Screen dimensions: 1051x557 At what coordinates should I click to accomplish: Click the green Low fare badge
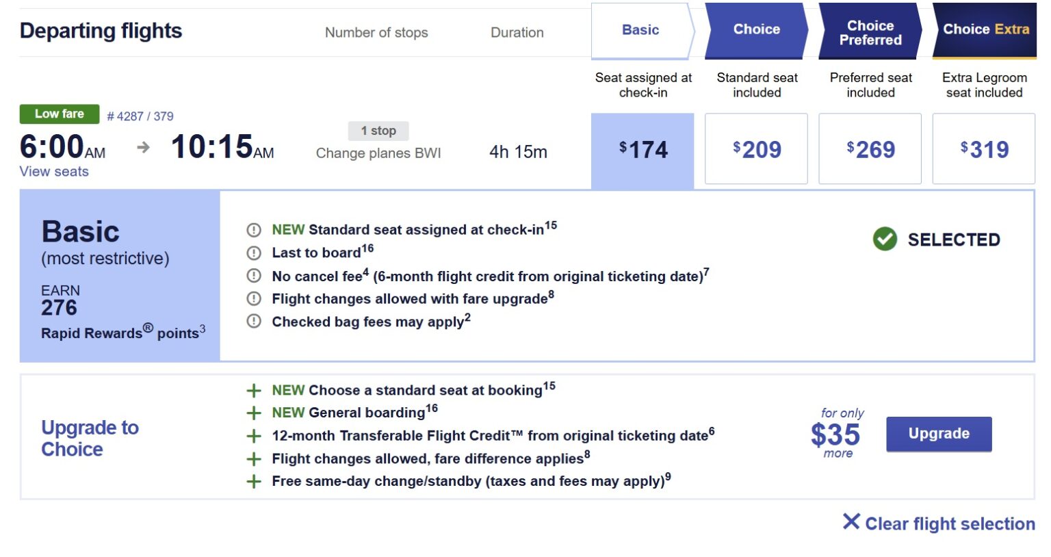[58, 113]
